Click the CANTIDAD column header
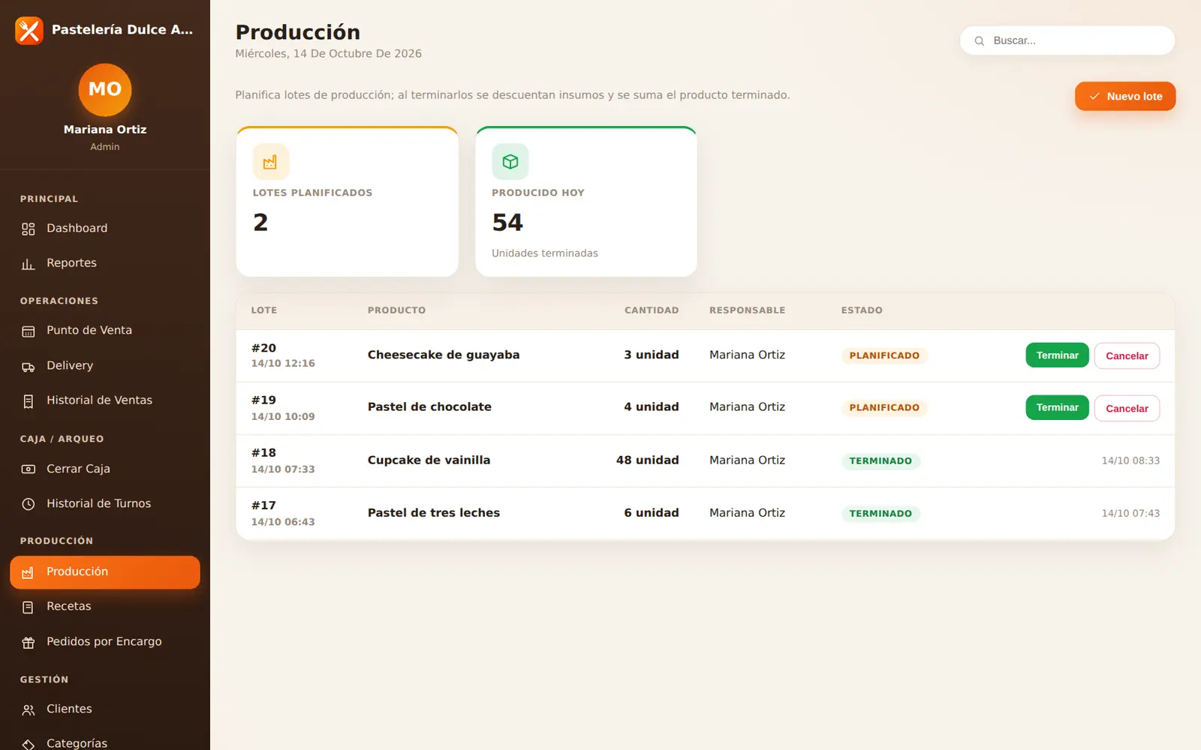This screenshot has height=750, width=1201. [652, 310]
